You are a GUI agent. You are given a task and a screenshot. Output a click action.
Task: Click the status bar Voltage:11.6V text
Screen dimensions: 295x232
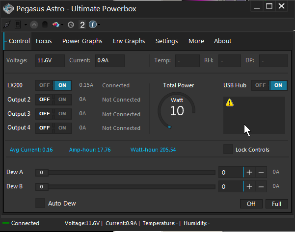coord(82,223)
